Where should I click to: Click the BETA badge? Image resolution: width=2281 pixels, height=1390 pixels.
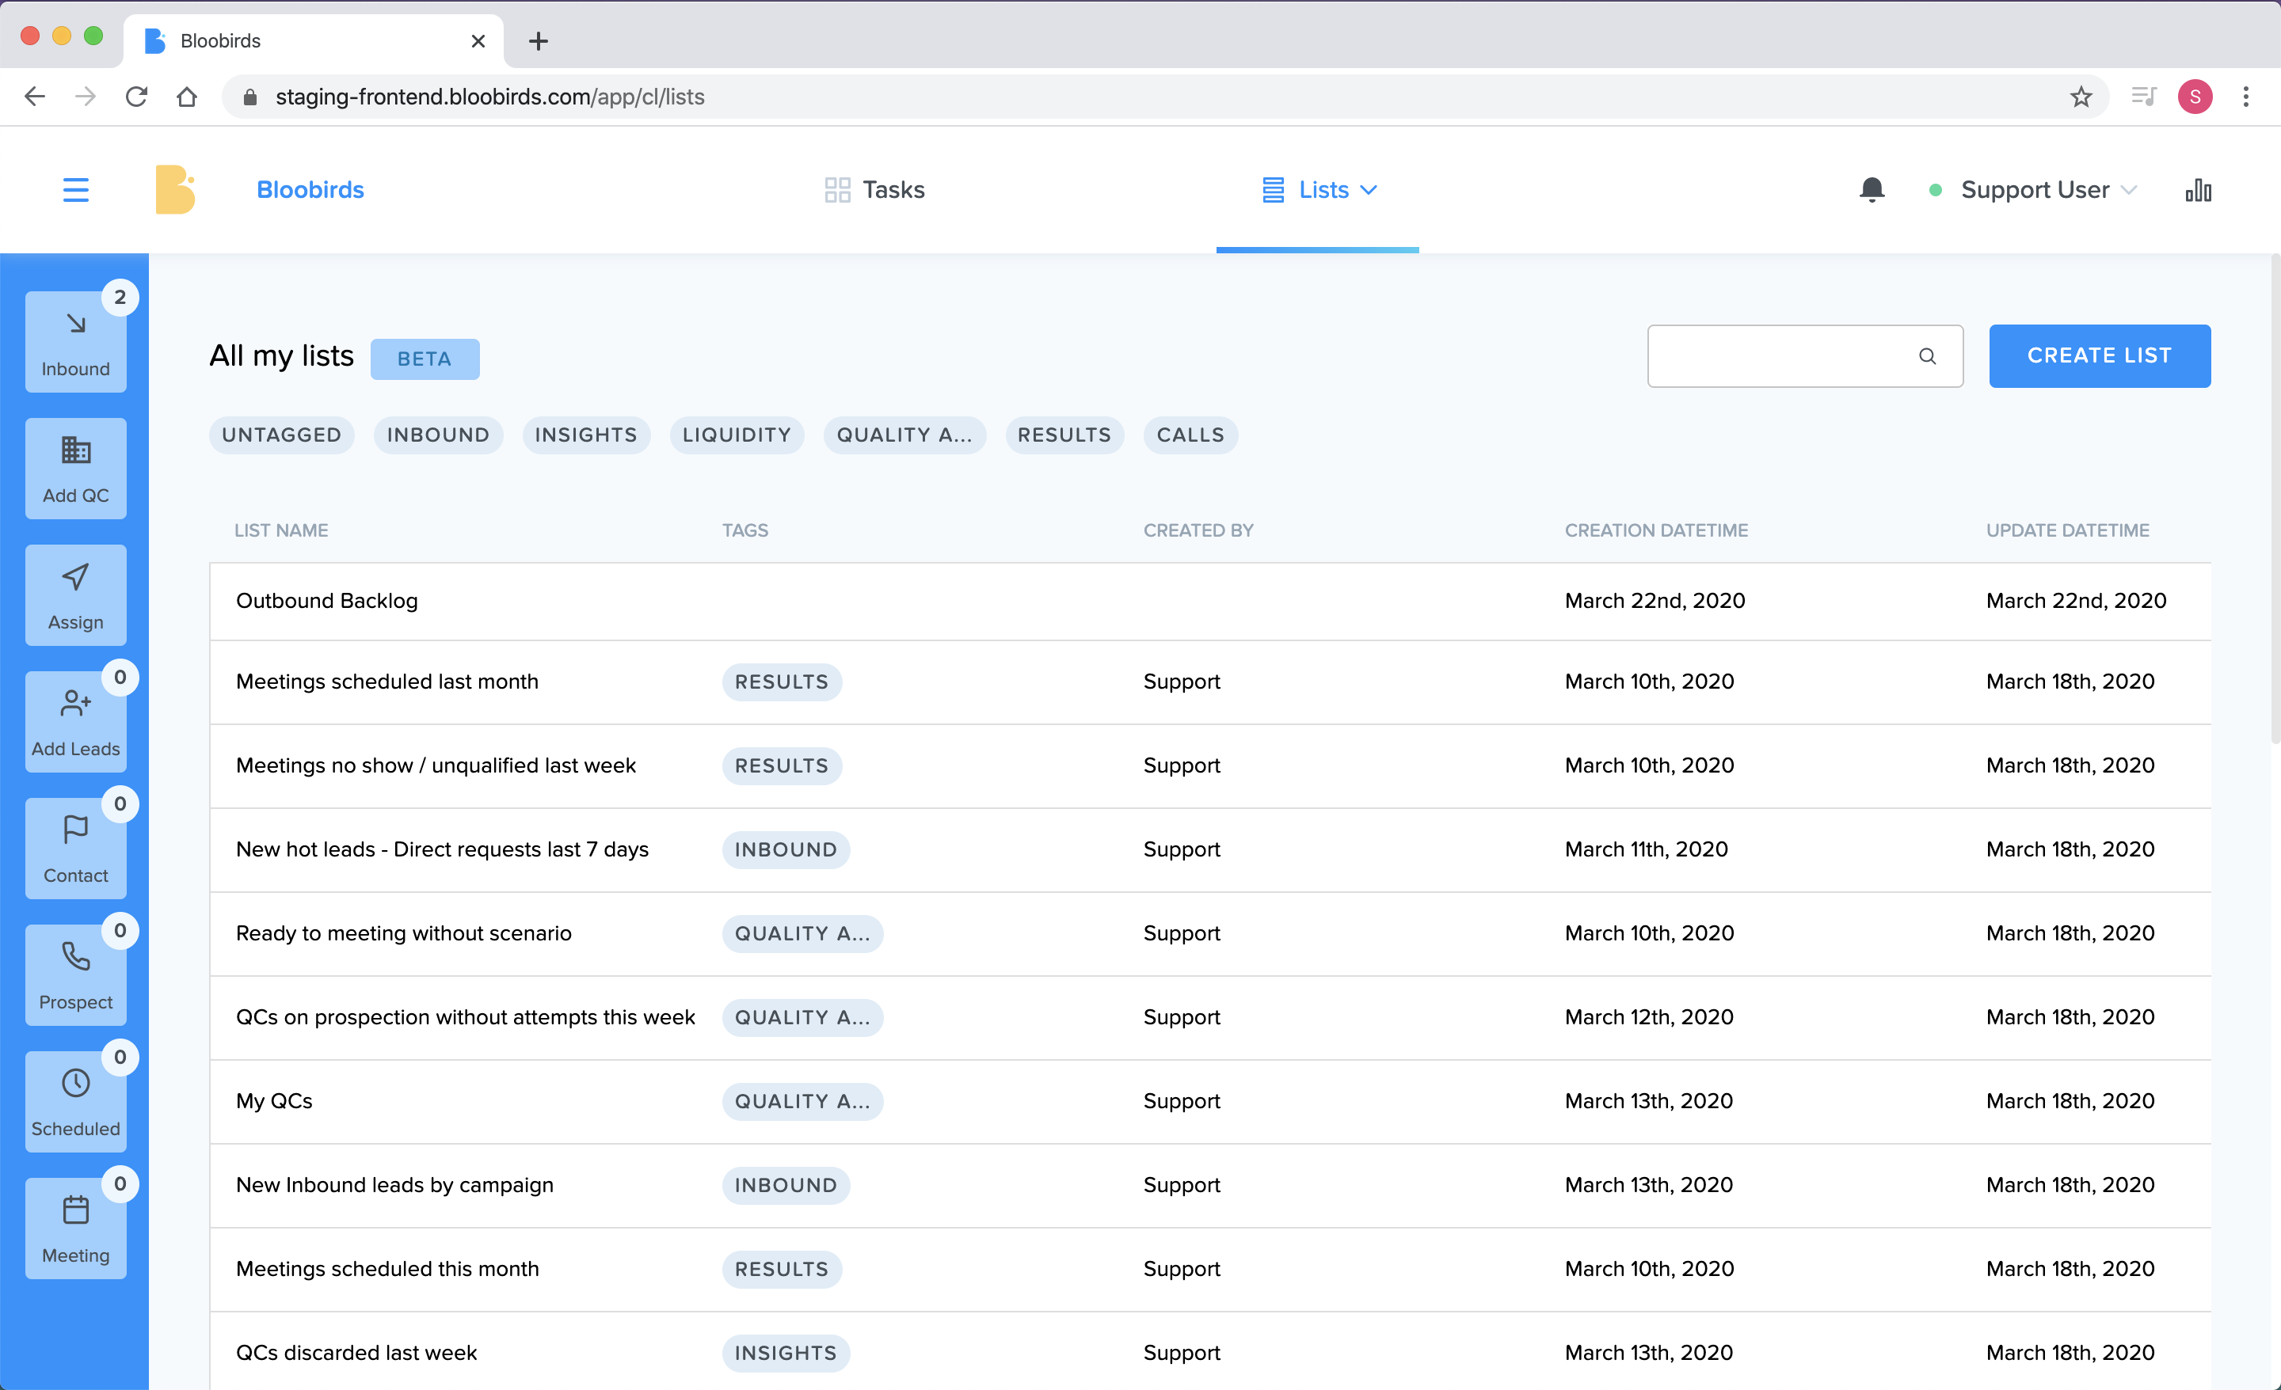(x=425, y=359)
